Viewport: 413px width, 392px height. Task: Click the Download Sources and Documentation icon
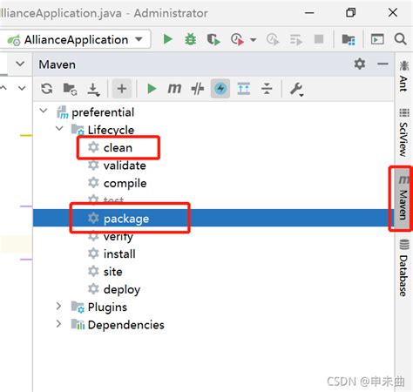pos(93,89)
